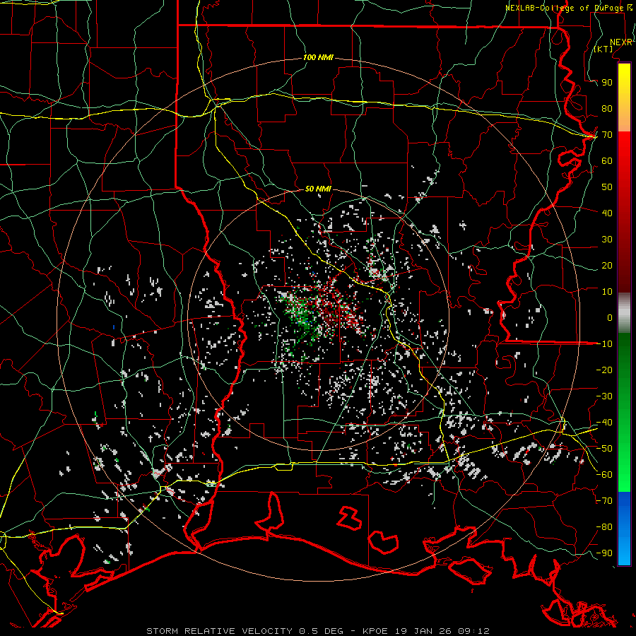Click the -20 value on the velocity scale
The image size is (636, 636).
[604, 370]
